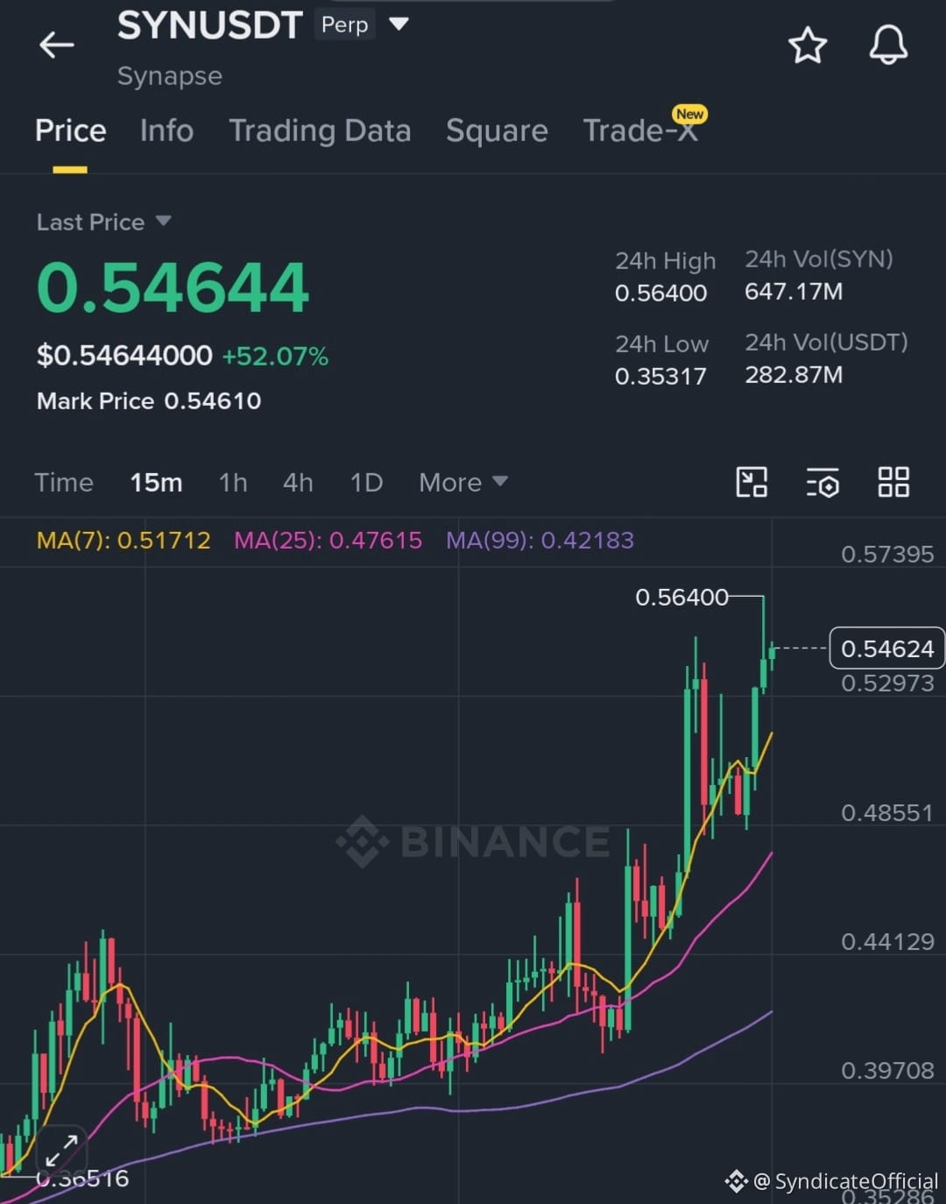
Task: Switch to the Info tab
Action: [166, 131]
